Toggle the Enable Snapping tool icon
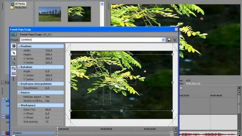This screenshot has height=136, width=242. 14,63
